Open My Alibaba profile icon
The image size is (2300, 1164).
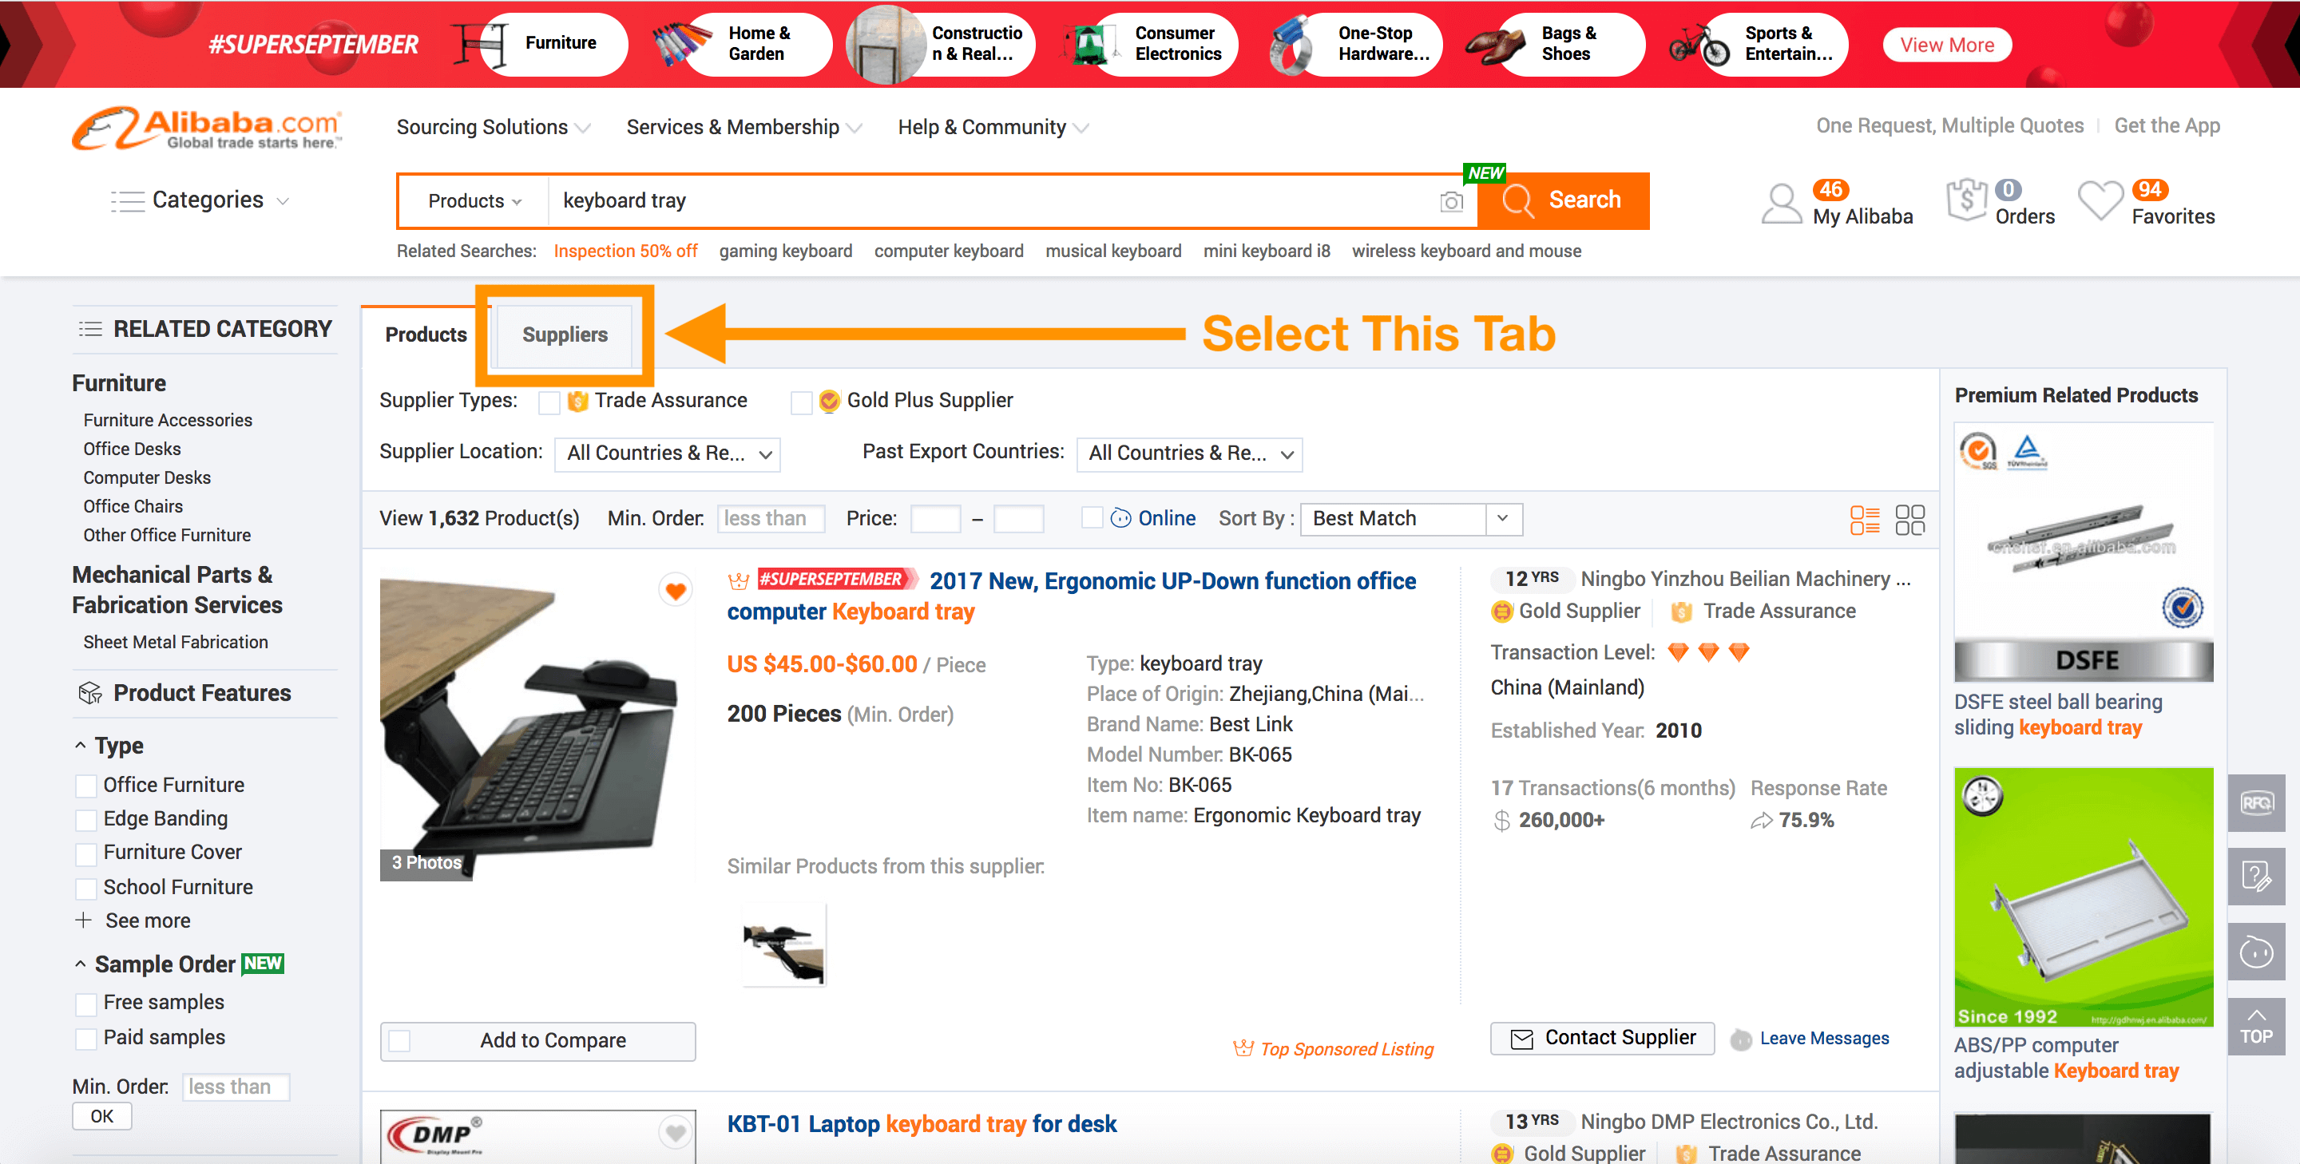click(1781, 204)
